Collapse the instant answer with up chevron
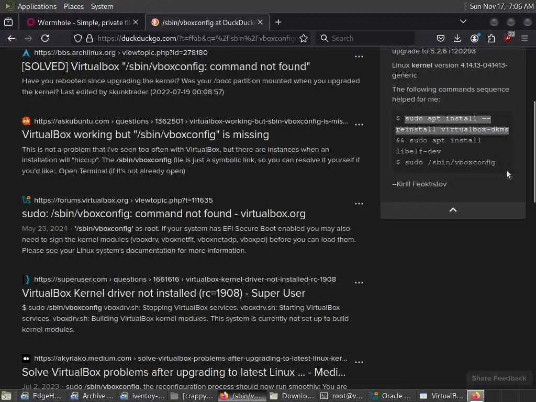 click(x=453, y=210)
